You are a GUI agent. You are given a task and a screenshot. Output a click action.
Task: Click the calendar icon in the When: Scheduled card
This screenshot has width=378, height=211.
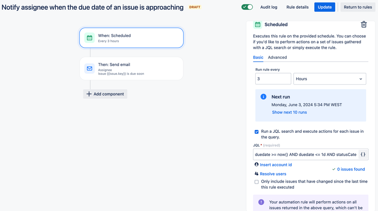(89, 38)
